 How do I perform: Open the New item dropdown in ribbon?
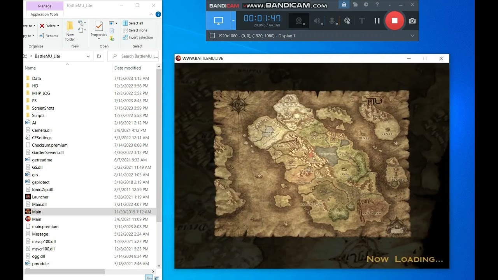(x=82, y=23)
